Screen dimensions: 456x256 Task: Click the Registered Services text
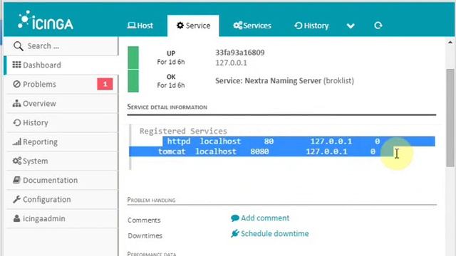183,131
